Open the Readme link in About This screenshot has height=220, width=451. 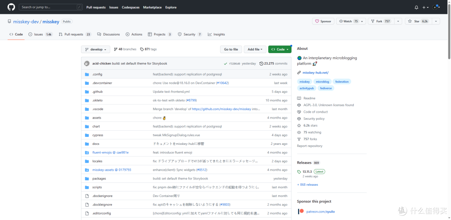[309, 98]
